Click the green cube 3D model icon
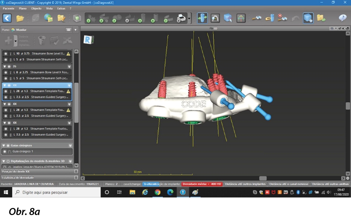This screenshot has height=224, width=351. (x=77, y=18)
